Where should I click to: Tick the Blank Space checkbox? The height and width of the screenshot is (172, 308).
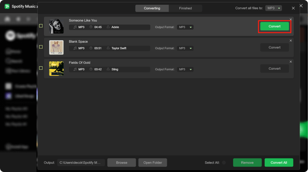41,47
